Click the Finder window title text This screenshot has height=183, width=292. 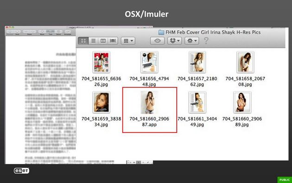point(213,32)
